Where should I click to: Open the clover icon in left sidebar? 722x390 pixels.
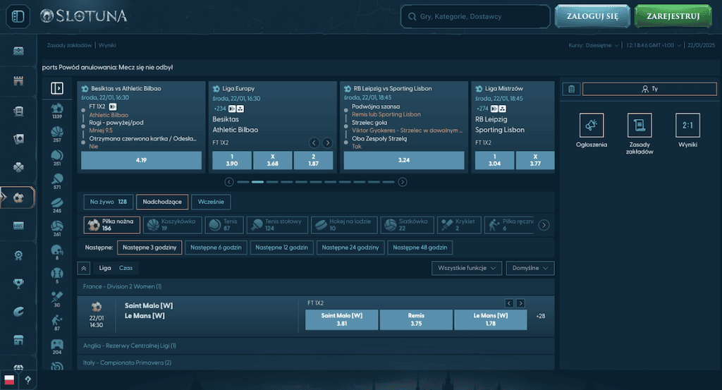(18, 167)
